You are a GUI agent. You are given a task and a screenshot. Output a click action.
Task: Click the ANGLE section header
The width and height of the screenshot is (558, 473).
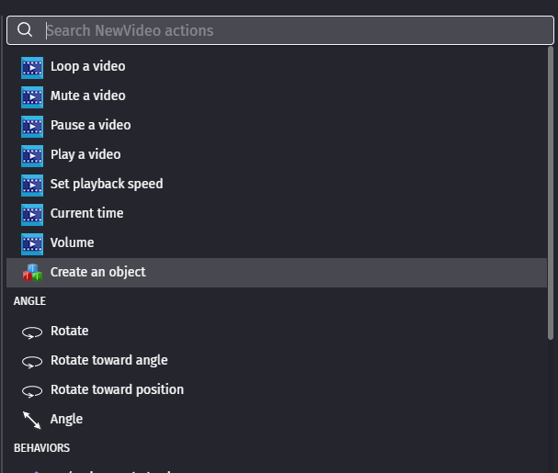coord(29,301)
